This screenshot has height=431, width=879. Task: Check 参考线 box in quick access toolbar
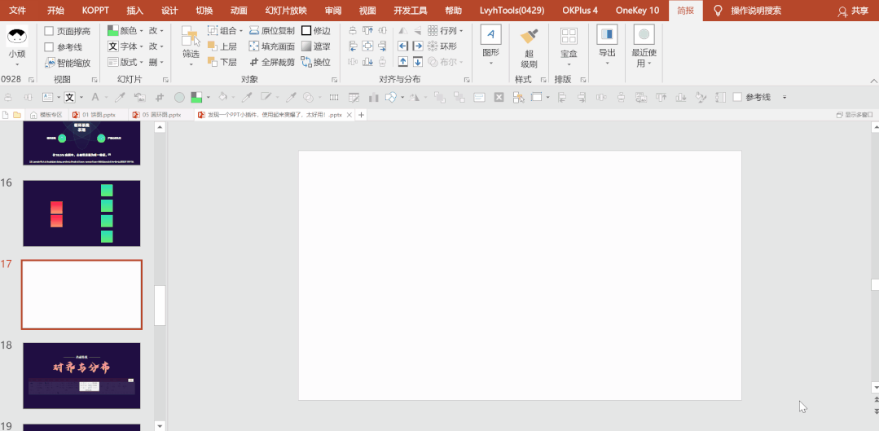(x=737, y=97)
